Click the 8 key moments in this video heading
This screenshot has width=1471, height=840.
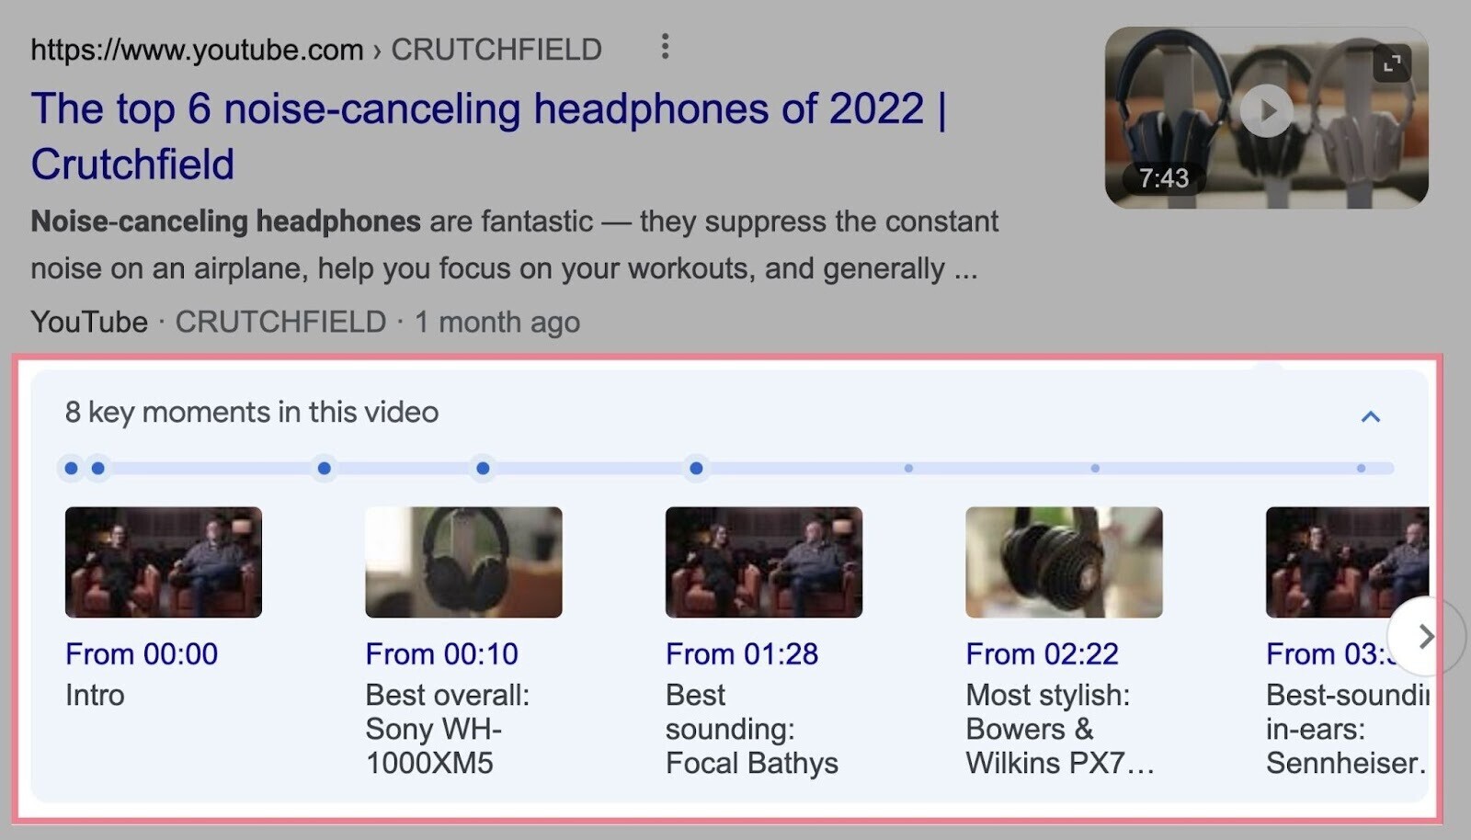tap(252, 413)
